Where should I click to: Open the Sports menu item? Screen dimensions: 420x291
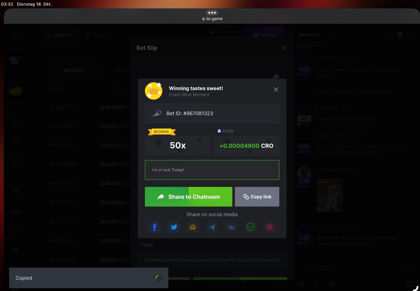click(x=97, y=35)
